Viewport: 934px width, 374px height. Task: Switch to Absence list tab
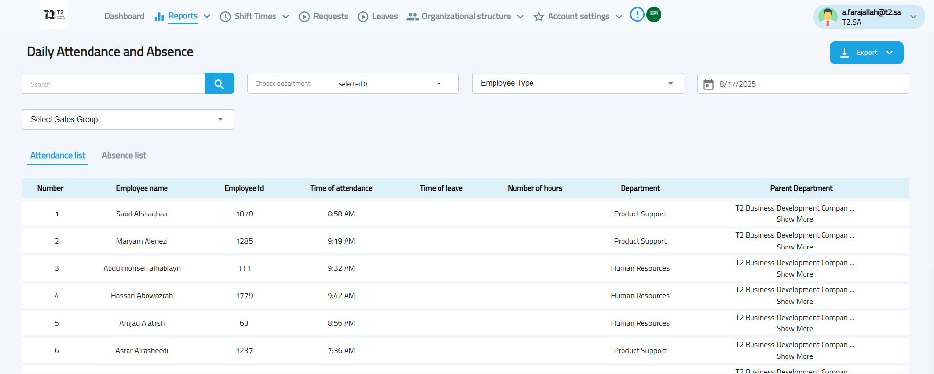coord(124,155)
